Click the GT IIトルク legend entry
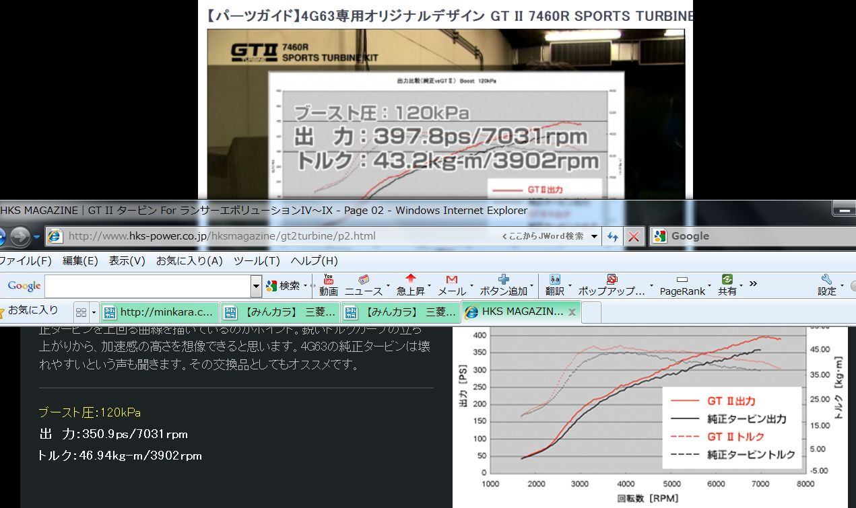856x508 pixels. point(718,437)
